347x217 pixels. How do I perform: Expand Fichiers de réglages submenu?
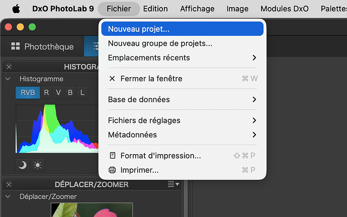(x=183, y=120)
